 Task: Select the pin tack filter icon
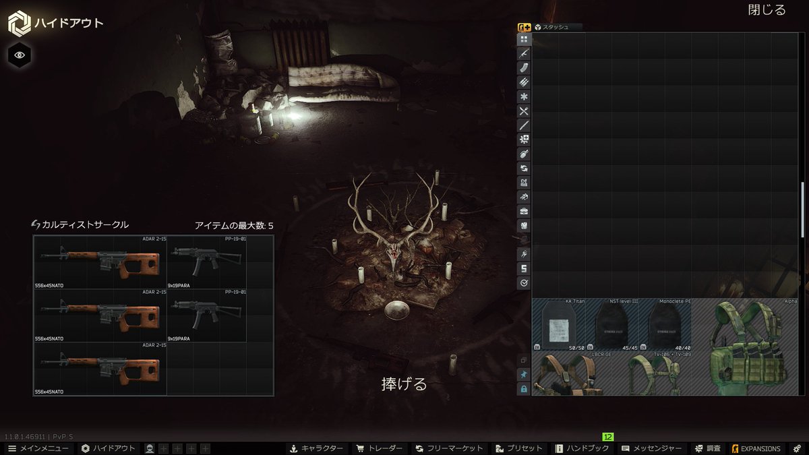click(524, 254)
